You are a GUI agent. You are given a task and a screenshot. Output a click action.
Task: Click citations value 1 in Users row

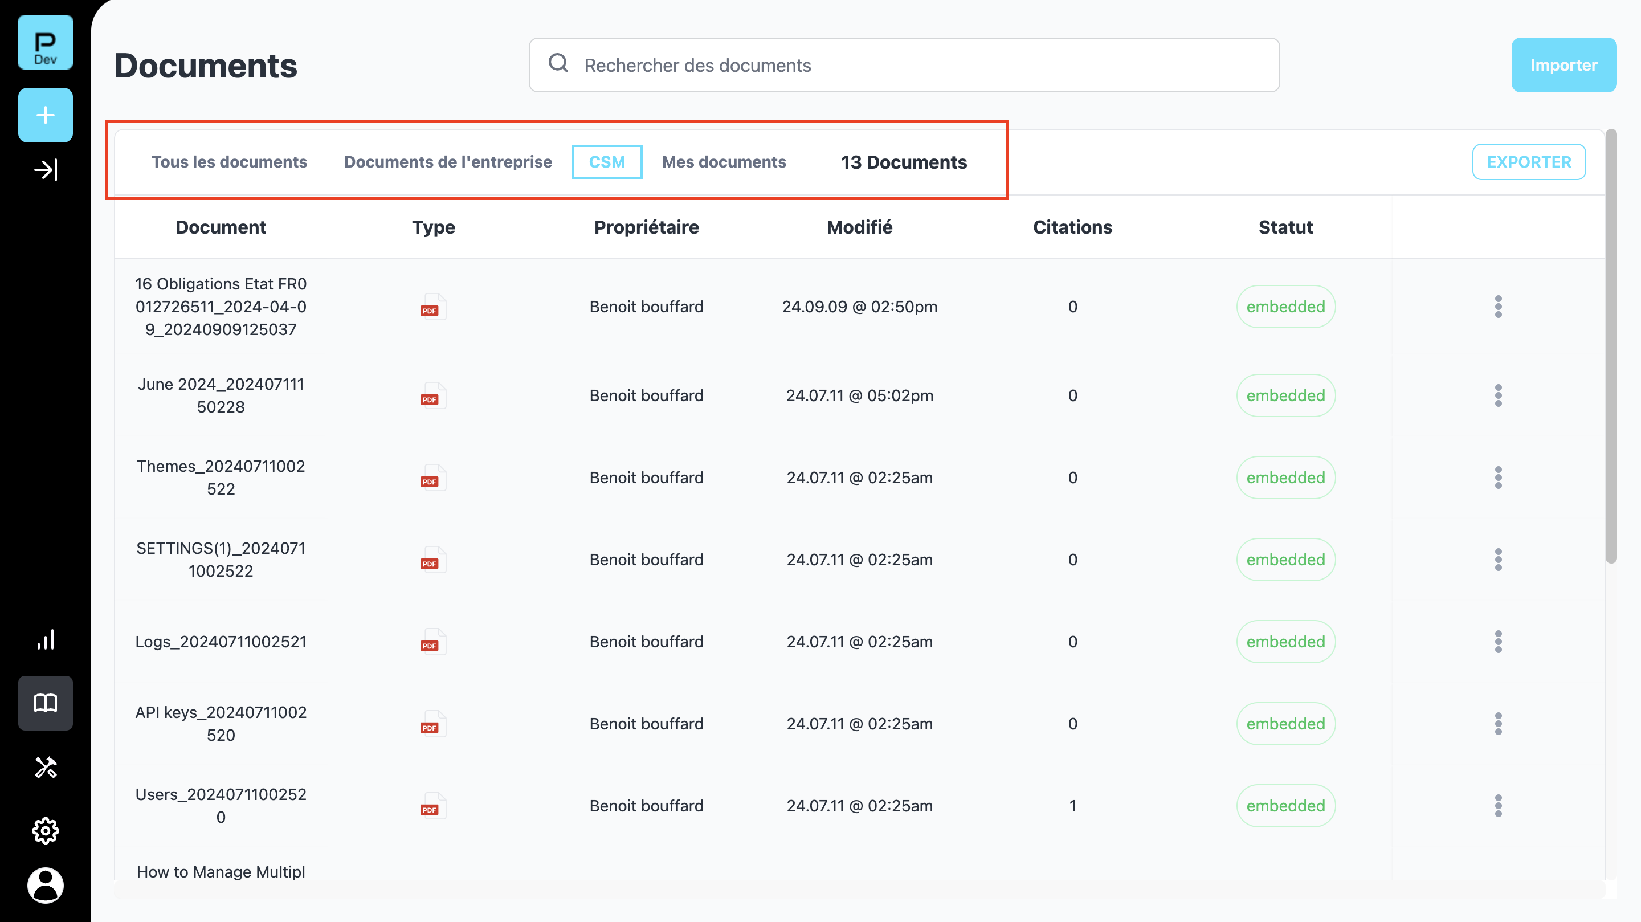1072,805
